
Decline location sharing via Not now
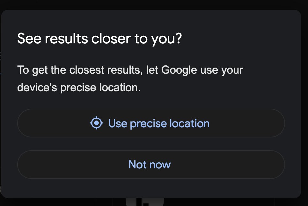coord(151,165)
